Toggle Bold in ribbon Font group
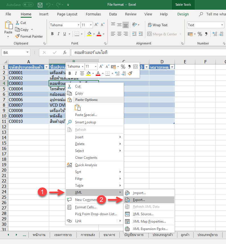This screenshot has width=226, height=244. tap(52, 34)
